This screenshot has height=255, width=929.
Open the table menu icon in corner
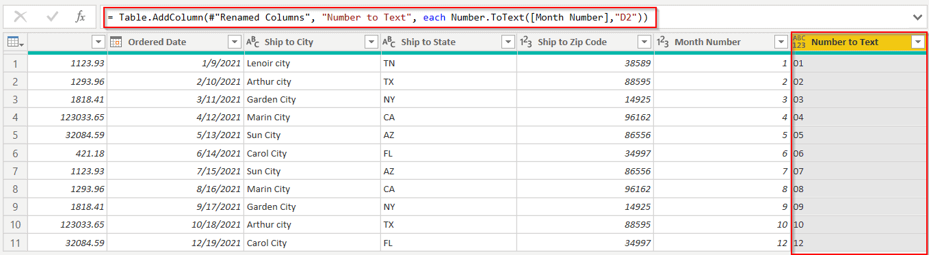coord(15,42)
